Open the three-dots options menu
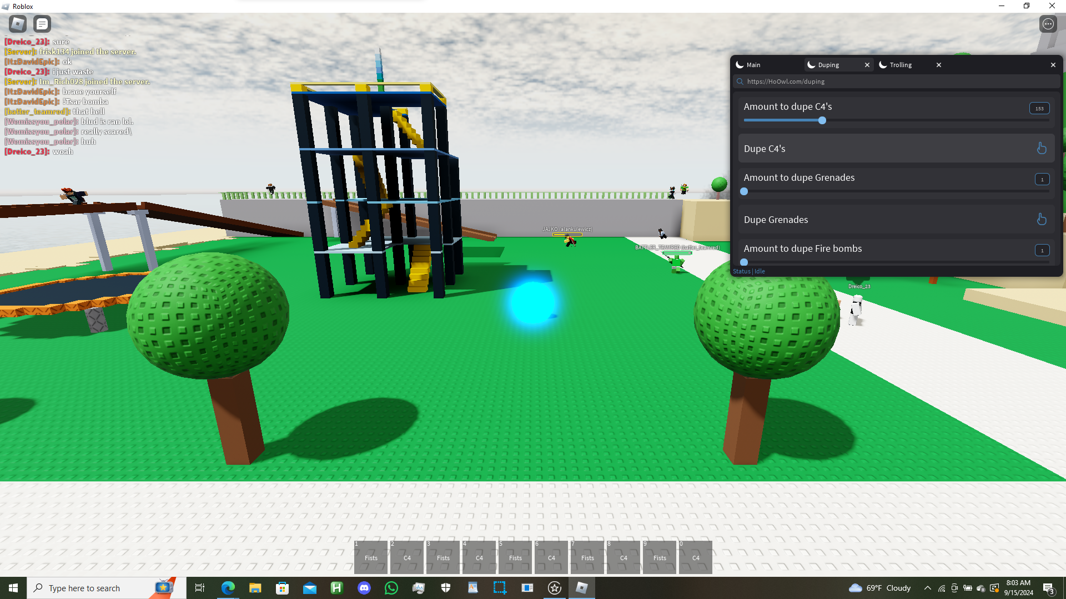This screenshot has height=599, width=1066. 1048,24
